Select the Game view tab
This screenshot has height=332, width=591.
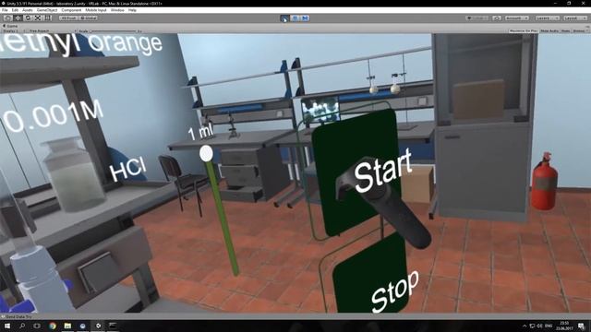(11, 26)
